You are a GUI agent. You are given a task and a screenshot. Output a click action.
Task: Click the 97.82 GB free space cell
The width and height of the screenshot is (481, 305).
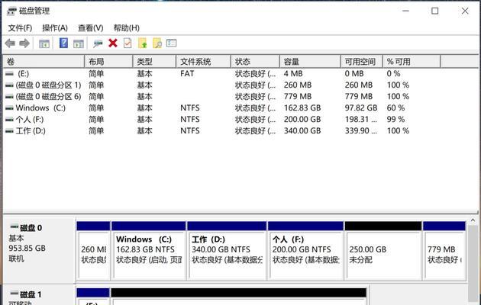coord(361,108)
